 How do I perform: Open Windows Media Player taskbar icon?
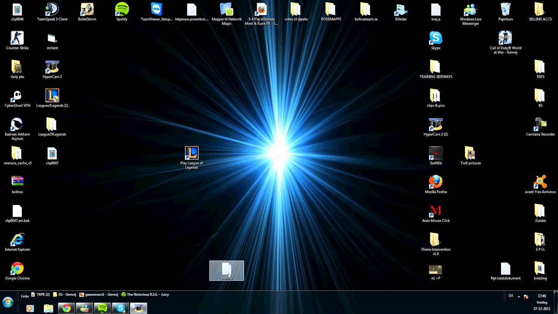[30, 308]
